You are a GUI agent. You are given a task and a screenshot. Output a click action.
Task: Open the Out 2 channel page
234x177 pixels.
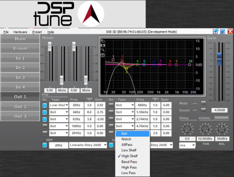click(x=20, y=106)
